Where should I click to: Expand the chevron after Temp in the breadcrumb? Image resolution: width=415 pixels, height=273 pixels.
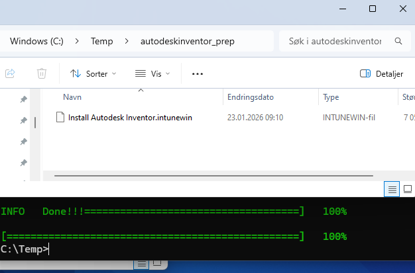127,41
